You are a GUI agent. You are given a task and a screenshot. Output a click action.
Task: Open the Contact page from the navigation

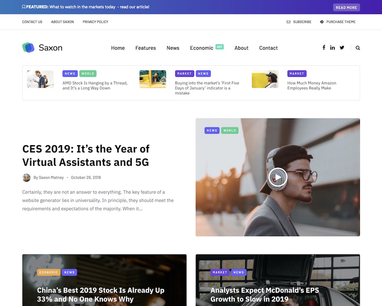(268, 48)
